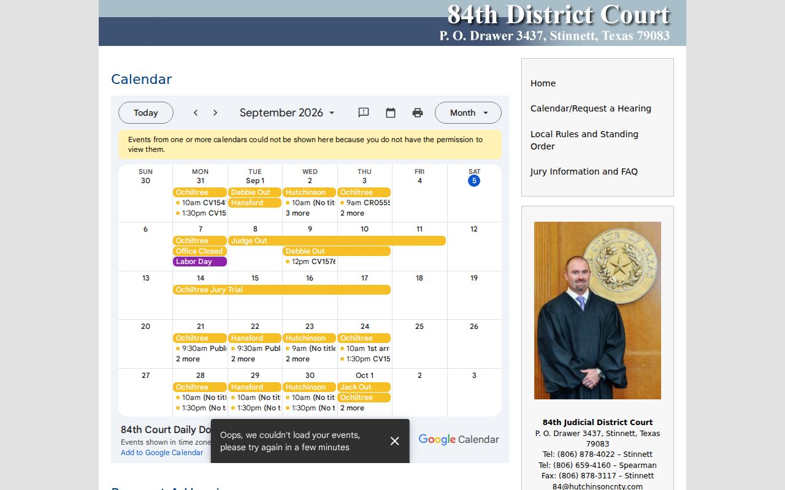Open the Home sidebar link

tap(543, 83)
